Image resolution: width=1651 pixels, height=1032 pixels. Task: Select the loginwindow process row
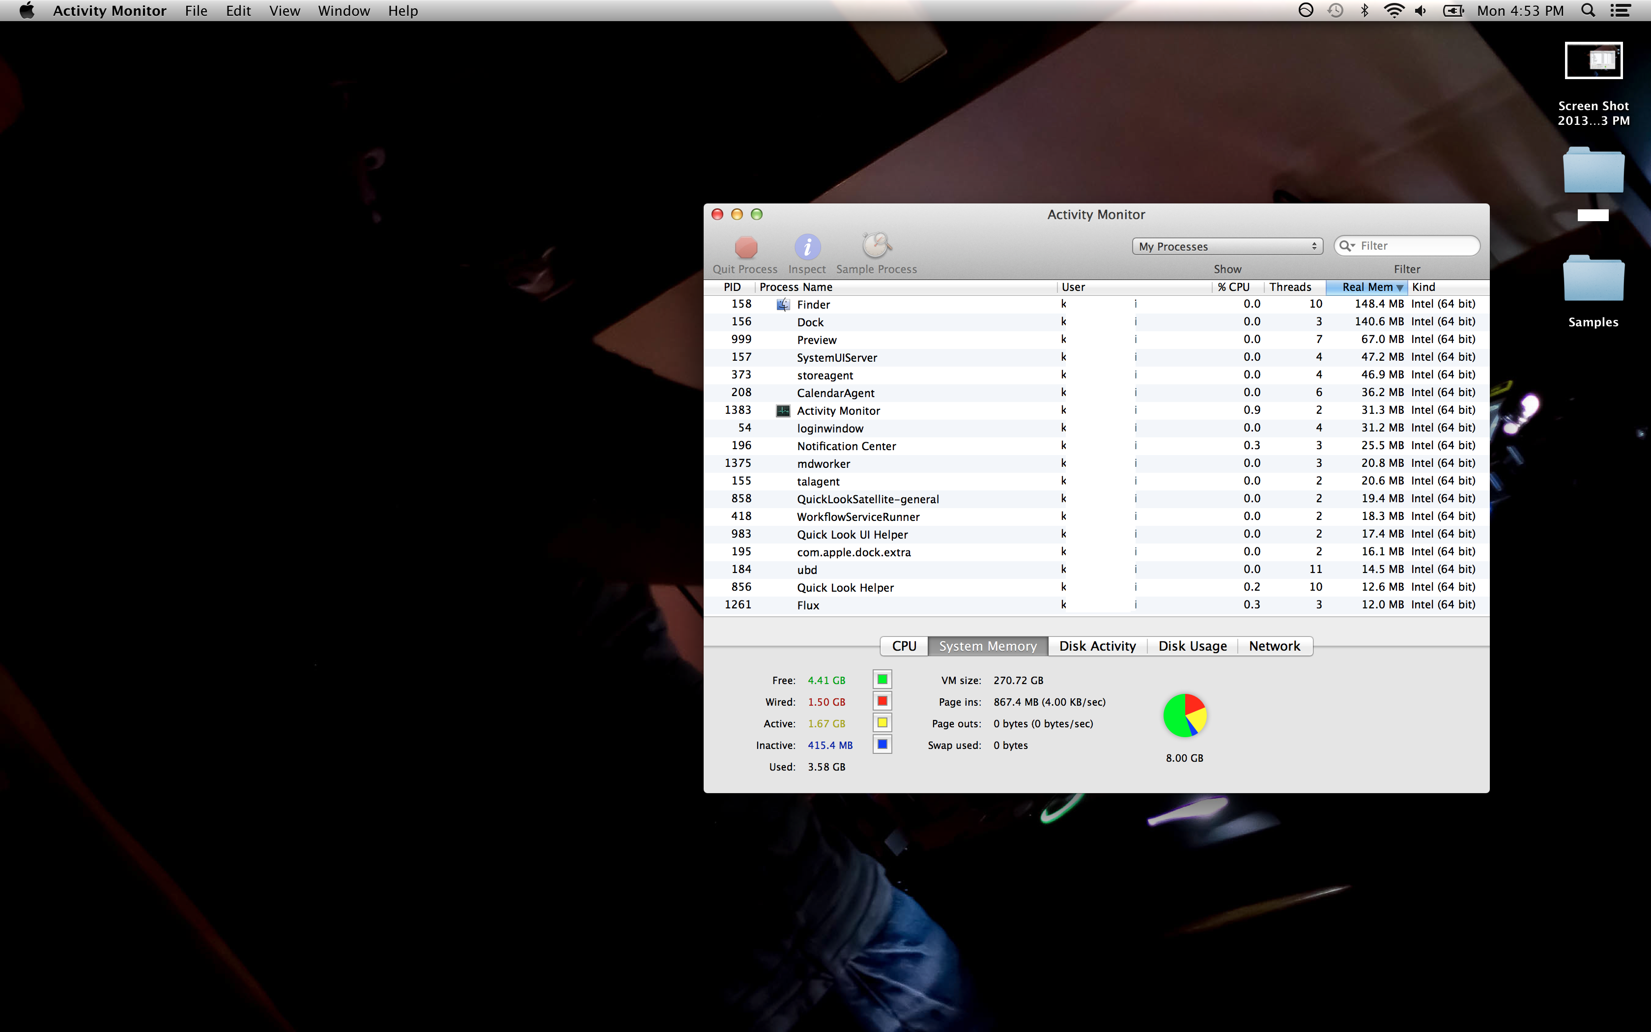tap(1096, 429)
